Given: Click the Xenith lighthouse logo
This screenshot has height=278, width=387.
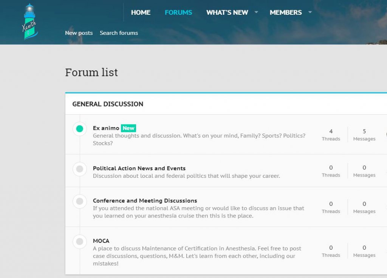Looking at the screenshot, I should 29,22.
